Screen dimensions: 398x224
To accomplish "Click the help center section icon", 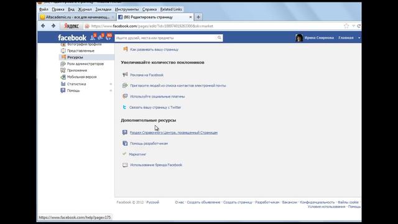I will (124, 133).
